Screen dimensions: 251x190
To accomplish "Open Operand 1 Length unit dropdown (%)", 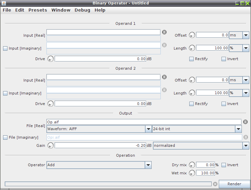I will [239, 48].
